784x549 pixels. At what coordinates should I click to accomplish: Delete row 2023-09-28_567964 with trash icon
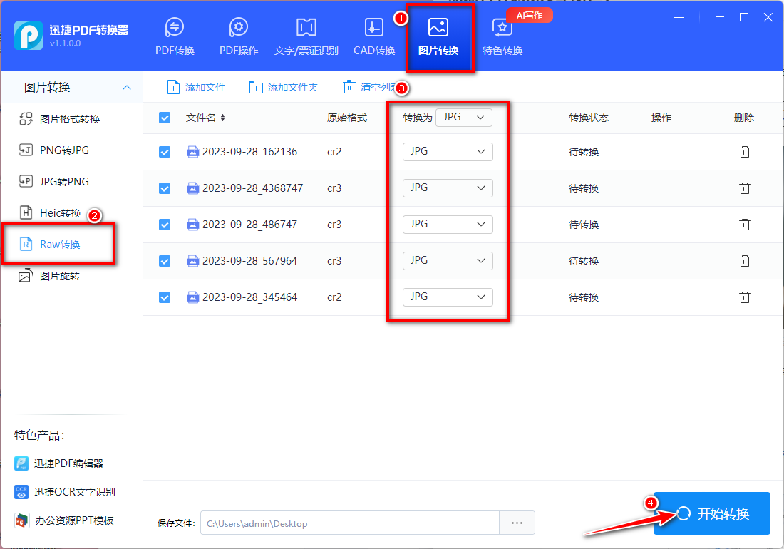click(x=745, y=260)
